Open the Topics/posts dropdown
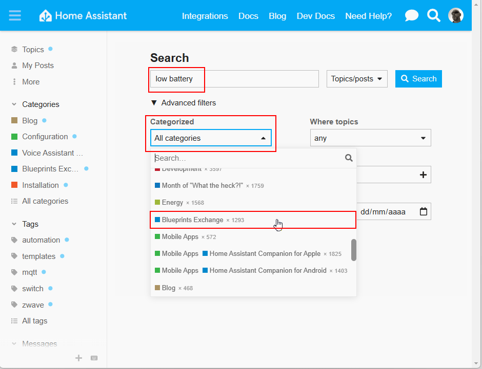The width and height of the screenshot is (482, 369). point(356,79)
